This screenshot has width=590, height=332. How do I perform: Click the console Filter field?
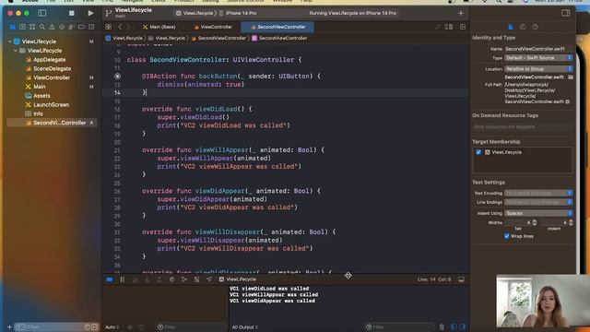[x=399, y=327]
